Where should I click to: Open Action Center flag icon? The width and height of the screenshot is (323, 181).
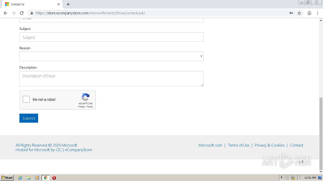tap(299, 178)
